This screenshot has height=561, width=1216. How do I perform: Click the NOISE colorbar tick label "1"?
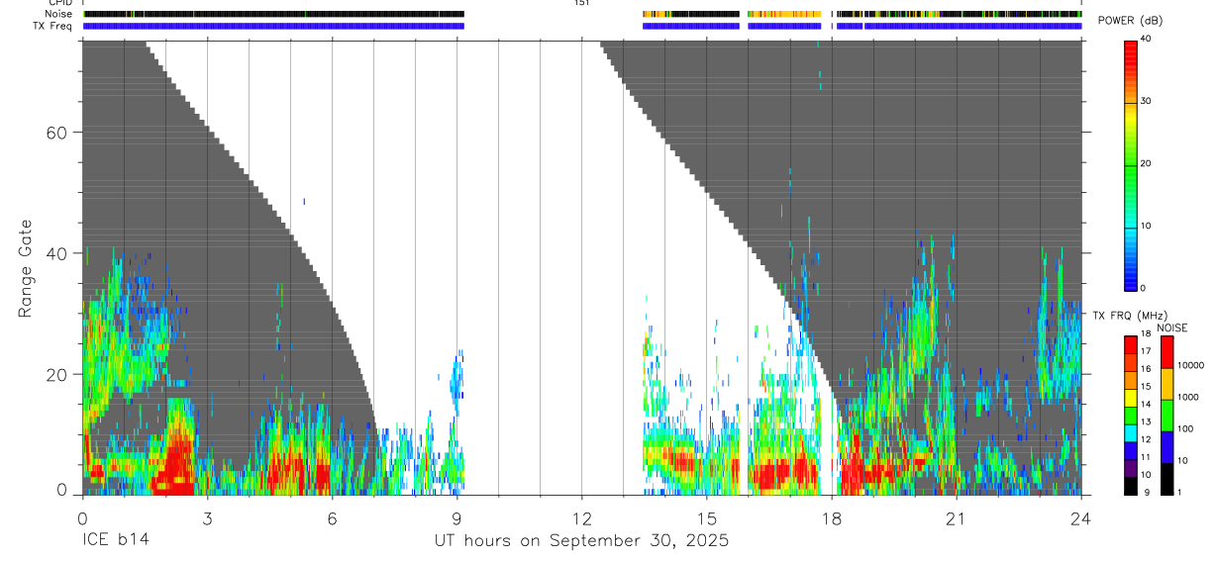[x=1180, y=492]
